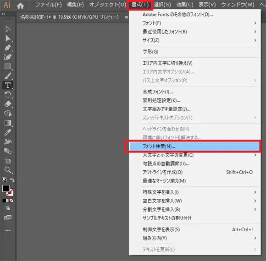266x261 pixels.
Task: Expand 最近使用したフォント(R) submenu
Action: tap(195, 32)
